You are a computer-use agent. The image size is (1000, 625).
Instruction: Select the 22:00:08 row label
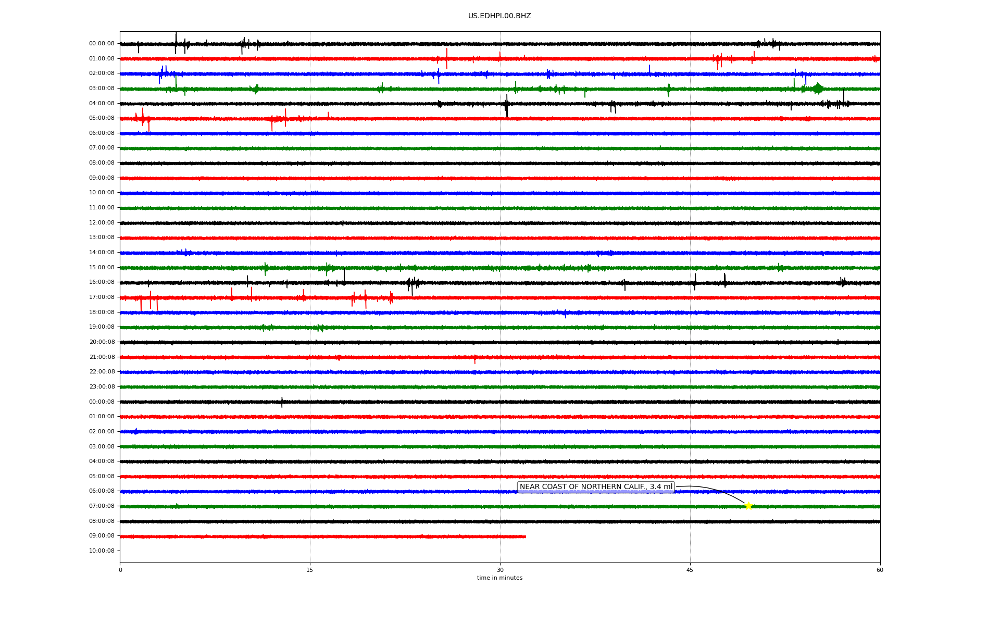(x=102, y=372)
